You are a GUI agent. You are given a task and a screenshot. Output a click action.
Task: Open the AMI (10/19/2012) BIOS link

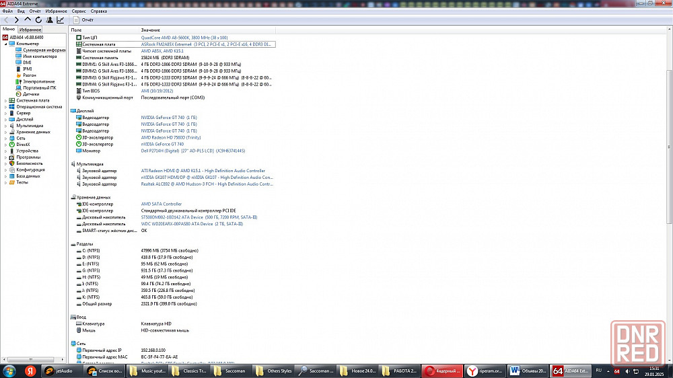[x=157, y=91]
